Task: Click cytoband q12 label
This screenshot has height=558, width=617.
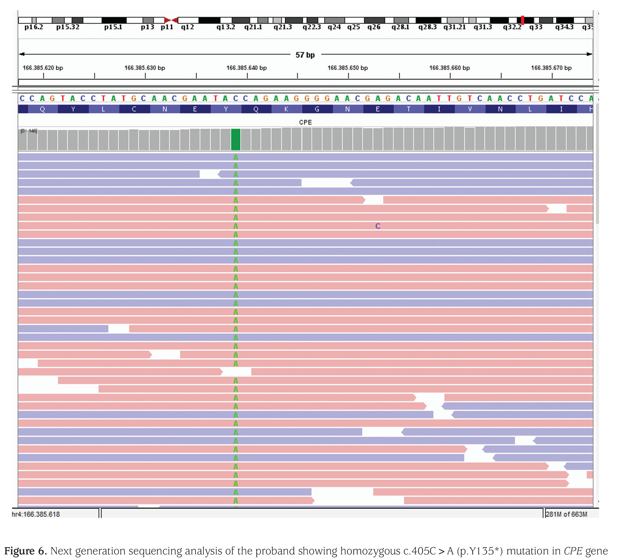Action: [188, 27]
